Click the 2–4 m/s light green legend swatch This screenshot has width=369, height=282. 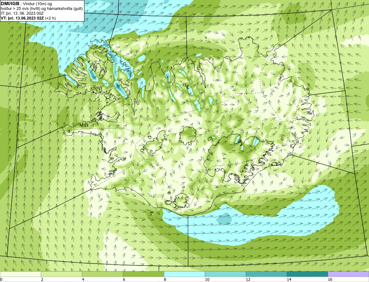tap(61, 274)
